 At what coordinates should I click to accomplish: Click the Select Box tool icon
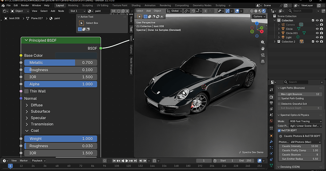tap(81, 23)
